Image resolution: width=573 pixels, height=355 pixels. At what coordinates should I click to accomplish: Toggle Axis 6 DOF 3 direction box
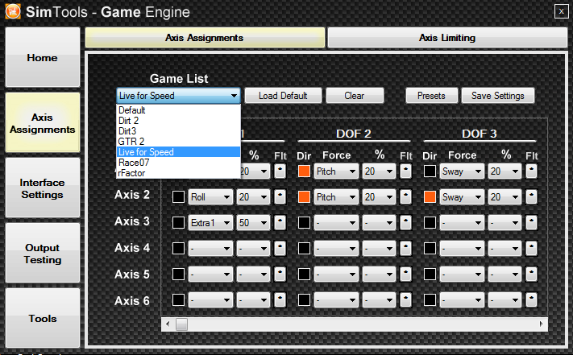430,300
